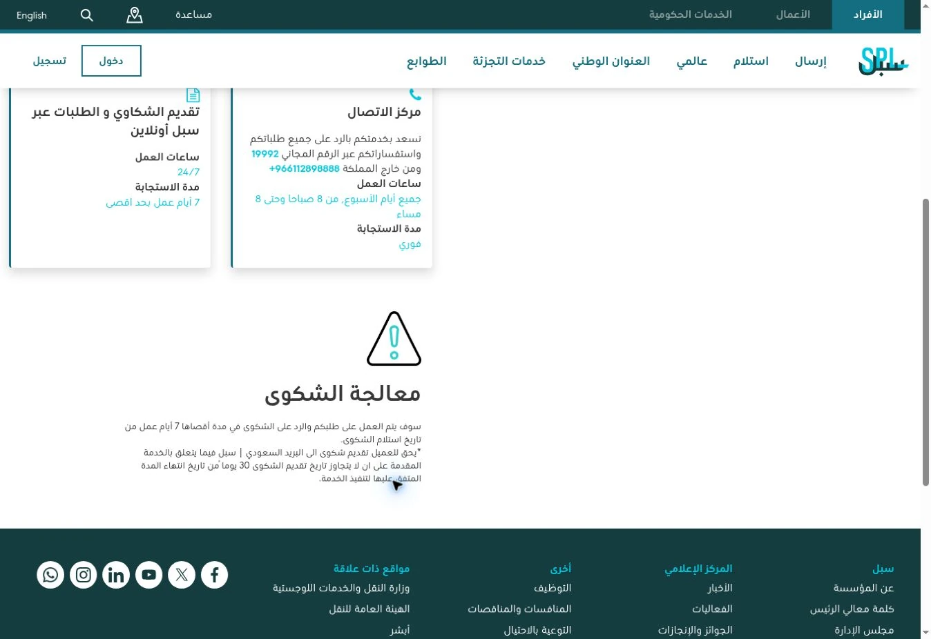
Task: Open وزارة النقل والخدمات اللوجستية link
Action: pos(341,588)
